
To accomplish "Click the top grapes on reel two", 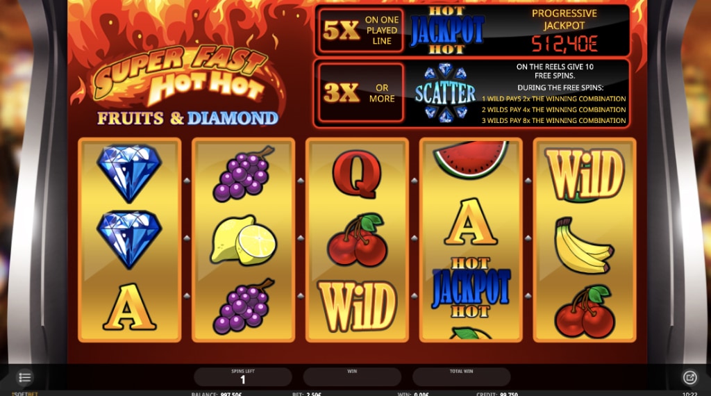I will pyautogui.click(x=244, y=174).
